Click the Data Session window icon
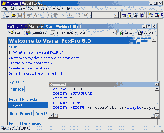 coord(130,15)
